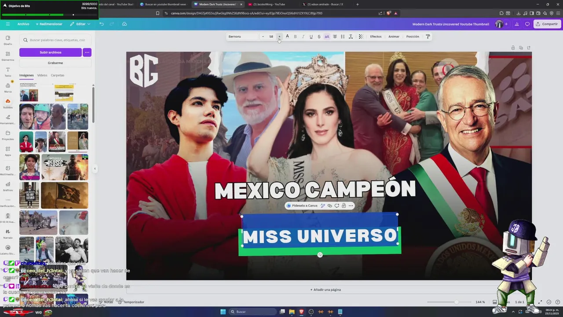
Task: Decrease font size with minus button
Action: click(x=263, y=37)
